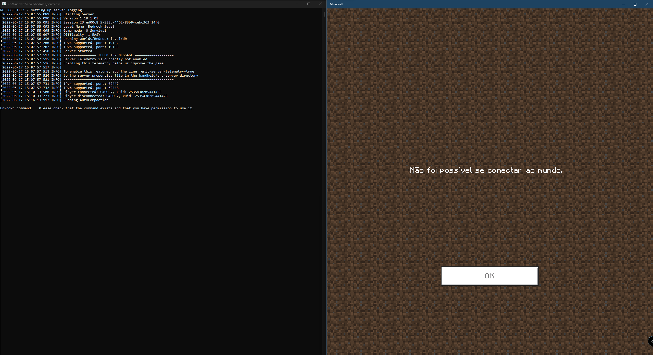Close the Minecraft game window
653x355 pixels.
click(647, 4)
